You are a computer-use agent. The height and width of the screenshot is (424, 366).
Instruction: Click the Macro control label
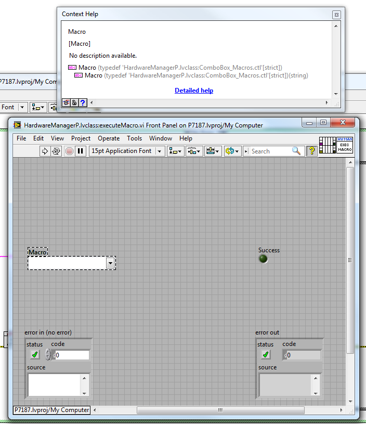pyautogui.click(x=37, y=252)
